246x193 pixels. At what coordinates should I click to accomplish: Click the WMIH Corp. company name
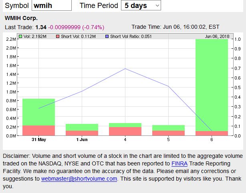tap(21, 18)
